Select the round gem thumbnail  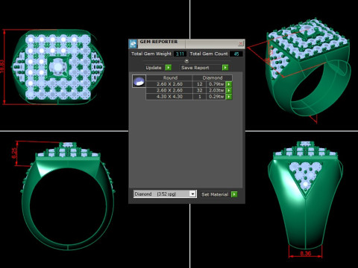(139, 81)
